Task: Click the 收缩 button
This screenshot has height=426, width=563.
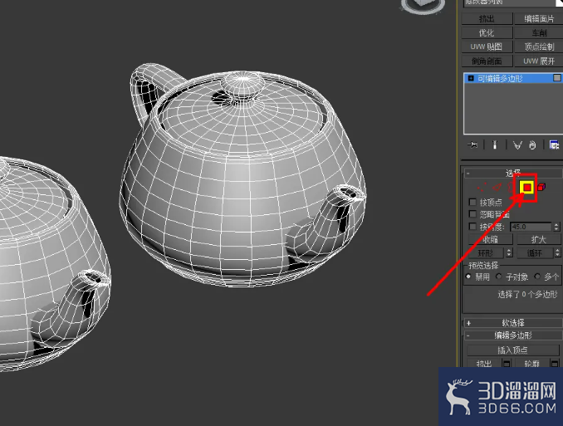Action: click(x=491, y=239)
